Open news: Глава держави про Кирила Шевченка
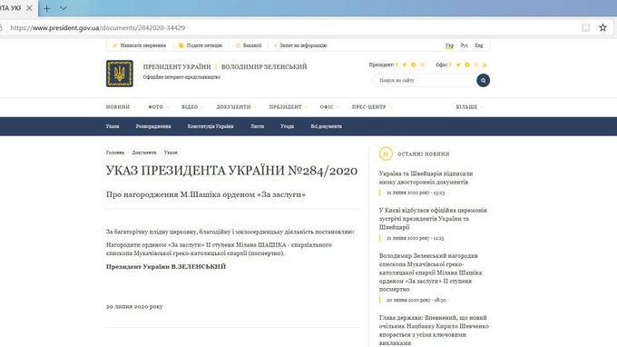This screenshot has width=617, height=347. (x=434, y=331)
